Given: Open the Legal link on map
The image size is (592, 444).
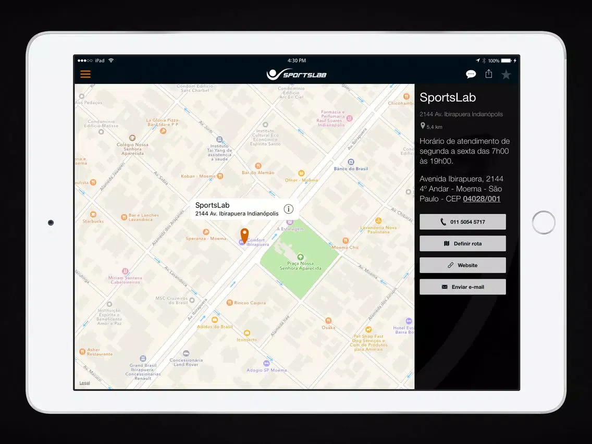Looking at the screenshot, I should pyautogui.click(x=84, y=383).
